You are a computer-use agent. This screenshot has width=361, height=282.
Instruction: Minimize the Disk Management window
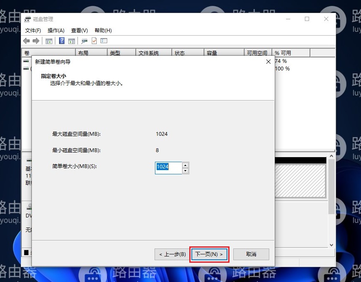tap(288, 19)
